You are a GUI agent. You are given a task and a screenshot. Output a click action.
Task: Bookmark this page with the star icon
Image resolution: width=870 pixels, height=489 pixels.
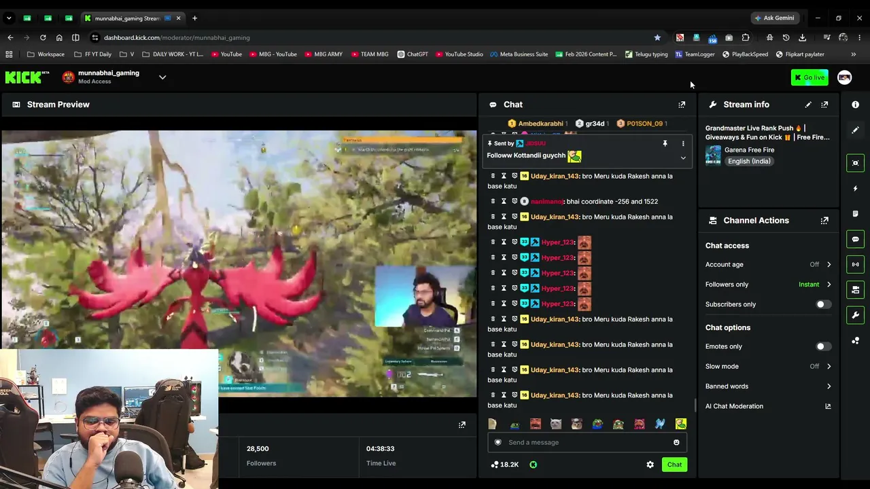[x=657, y=37]
